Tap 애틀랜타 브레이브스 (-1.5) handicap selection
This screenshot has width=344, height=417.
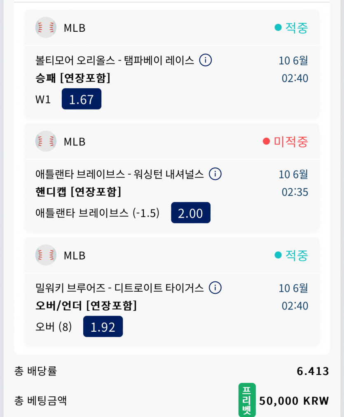[x=97, y=213]
